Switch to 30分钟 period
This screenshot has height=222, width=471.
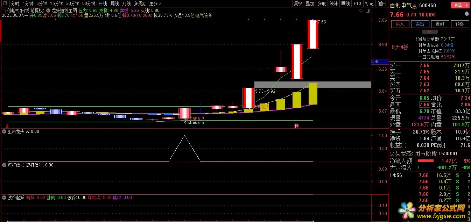[x=73, y=3]
